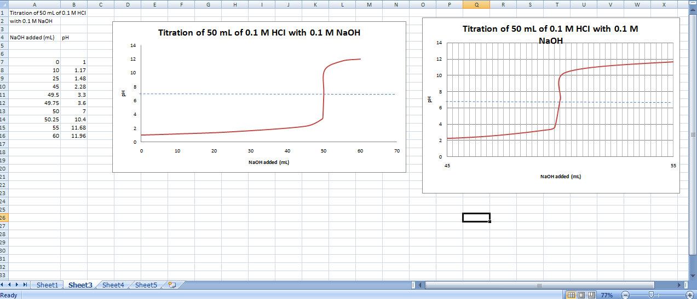Select the 'with 0.1 M NaOH' cell

34,21
